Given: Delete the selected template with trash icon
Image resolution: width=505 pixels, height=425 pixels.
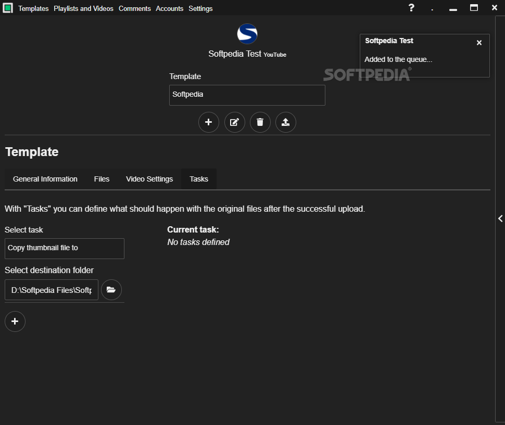Looking at the screenshot, I should [260, 122].
